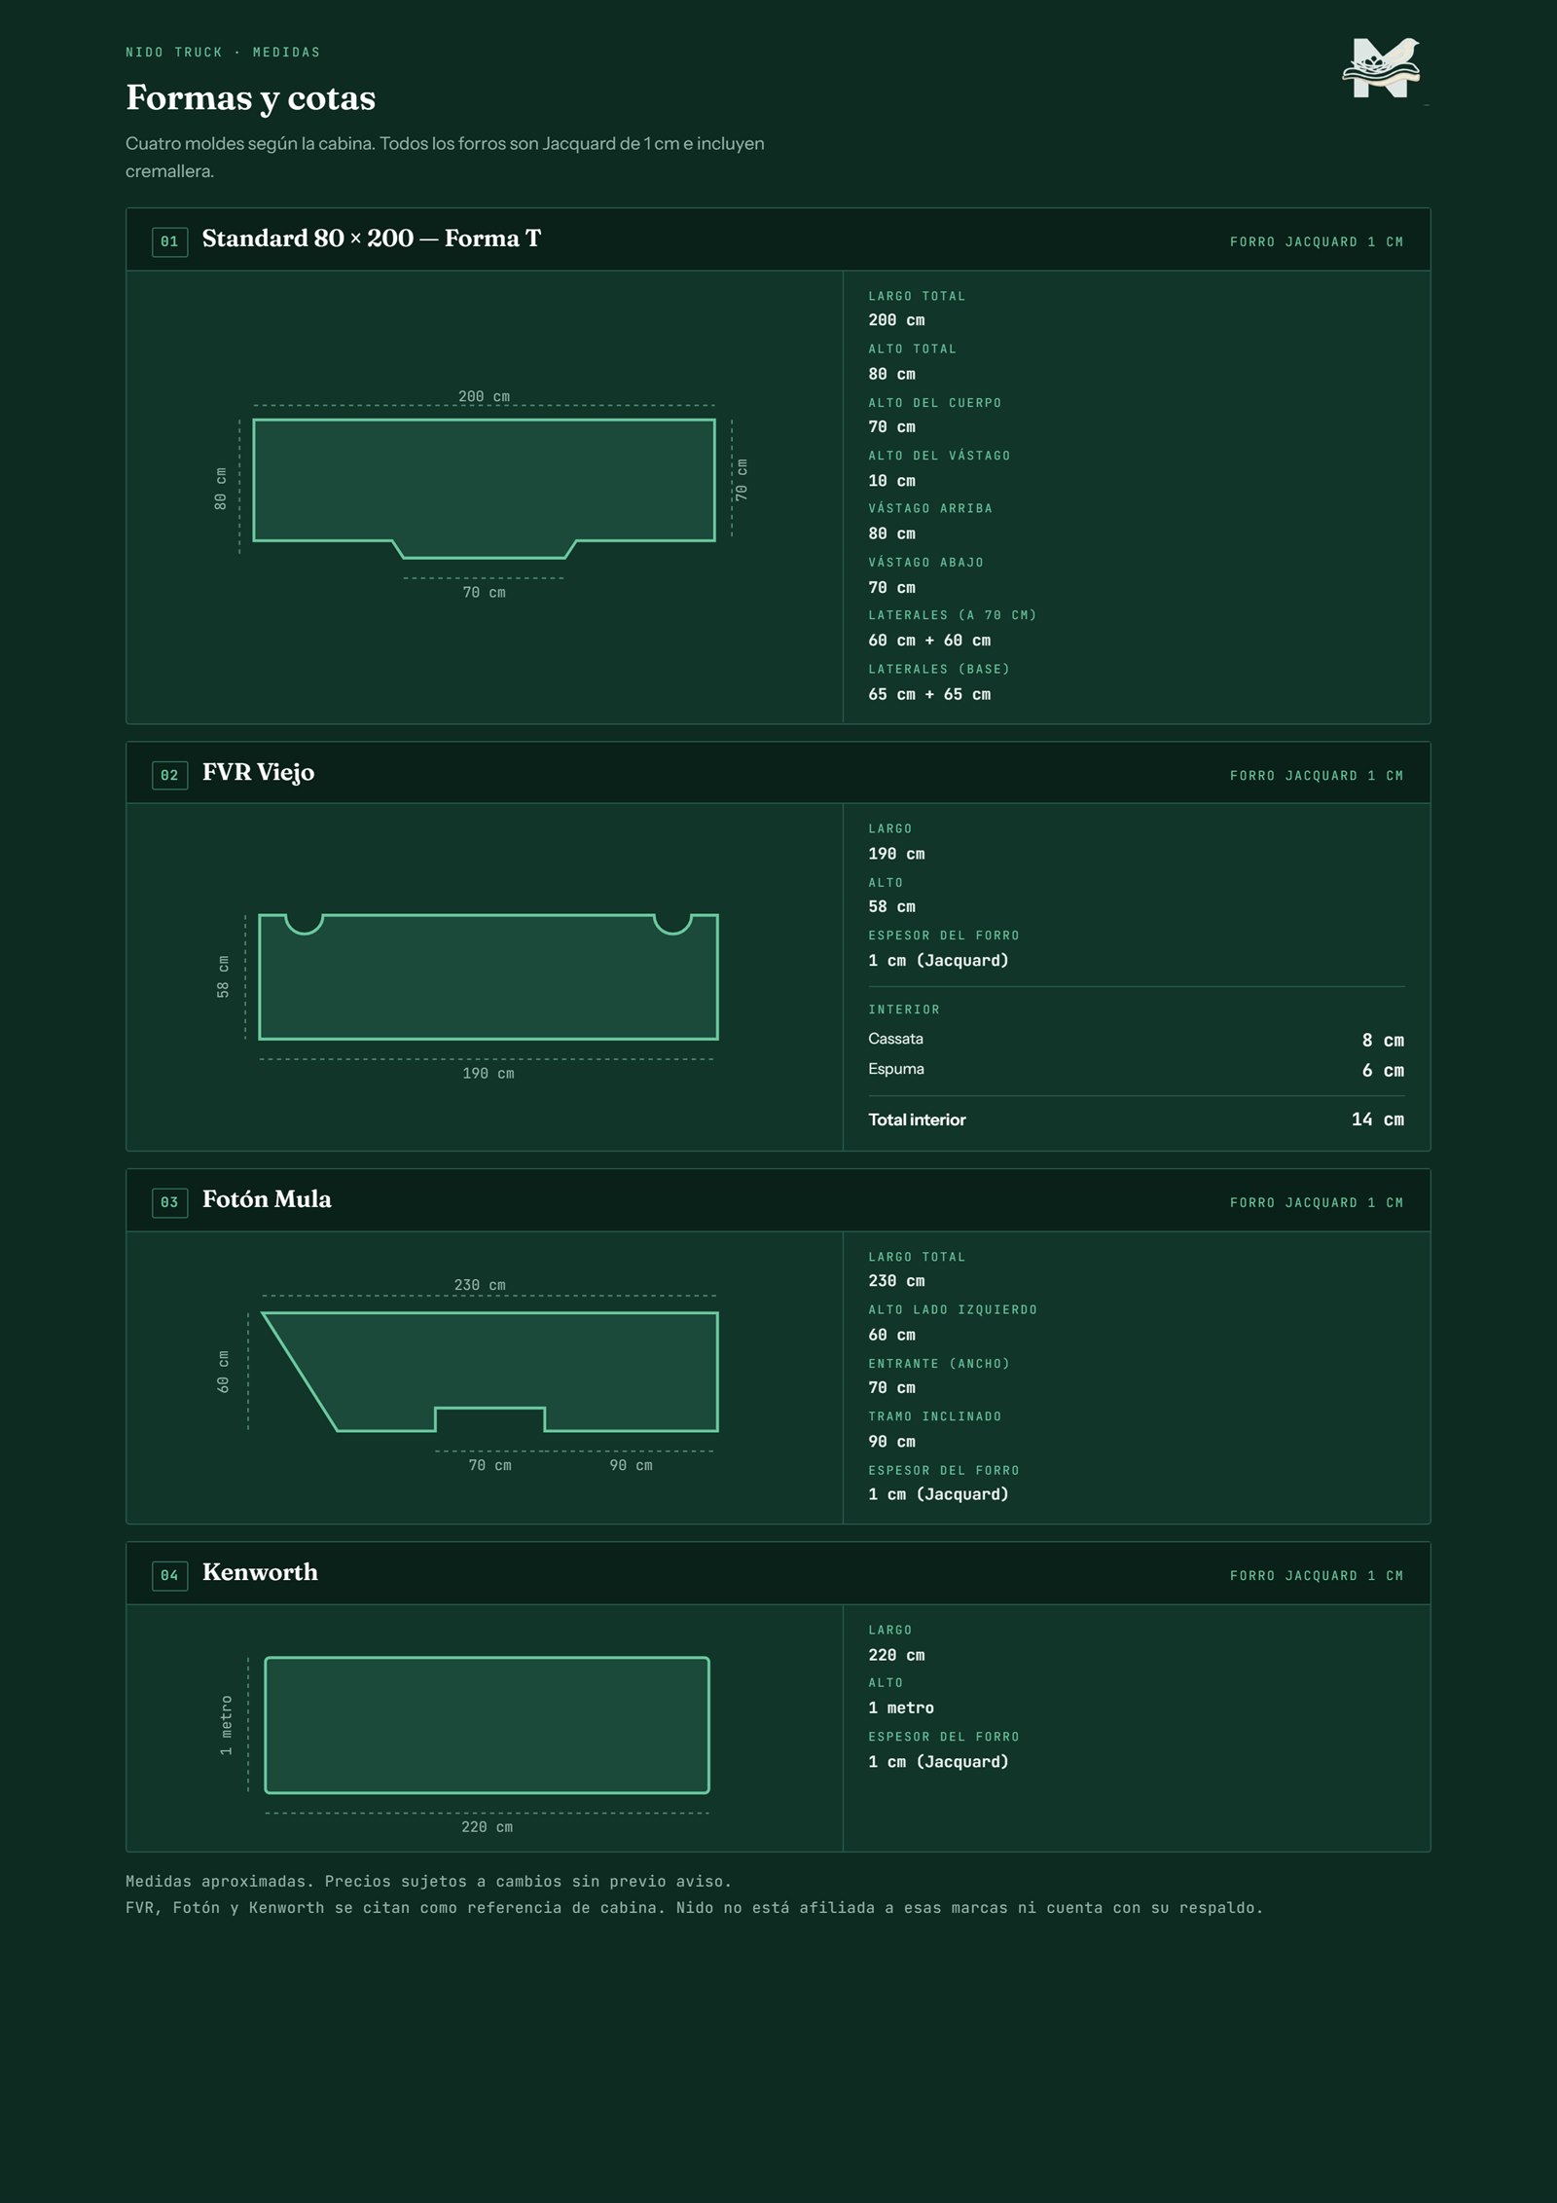This screenshot has width=1557, height=2203.
Task: Select the "230 cm" value in the Fotón specs list
Action: click(x=896, y=1281)
